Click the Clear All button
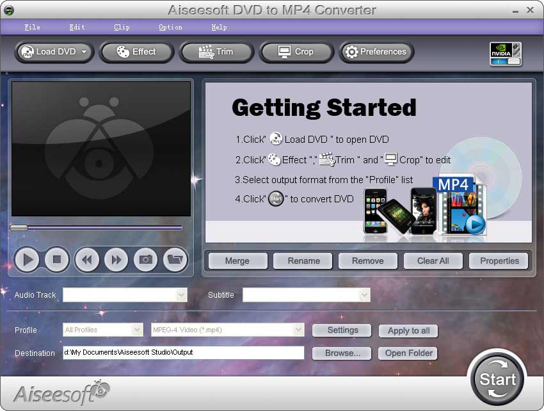 click(x=433, y=261)
